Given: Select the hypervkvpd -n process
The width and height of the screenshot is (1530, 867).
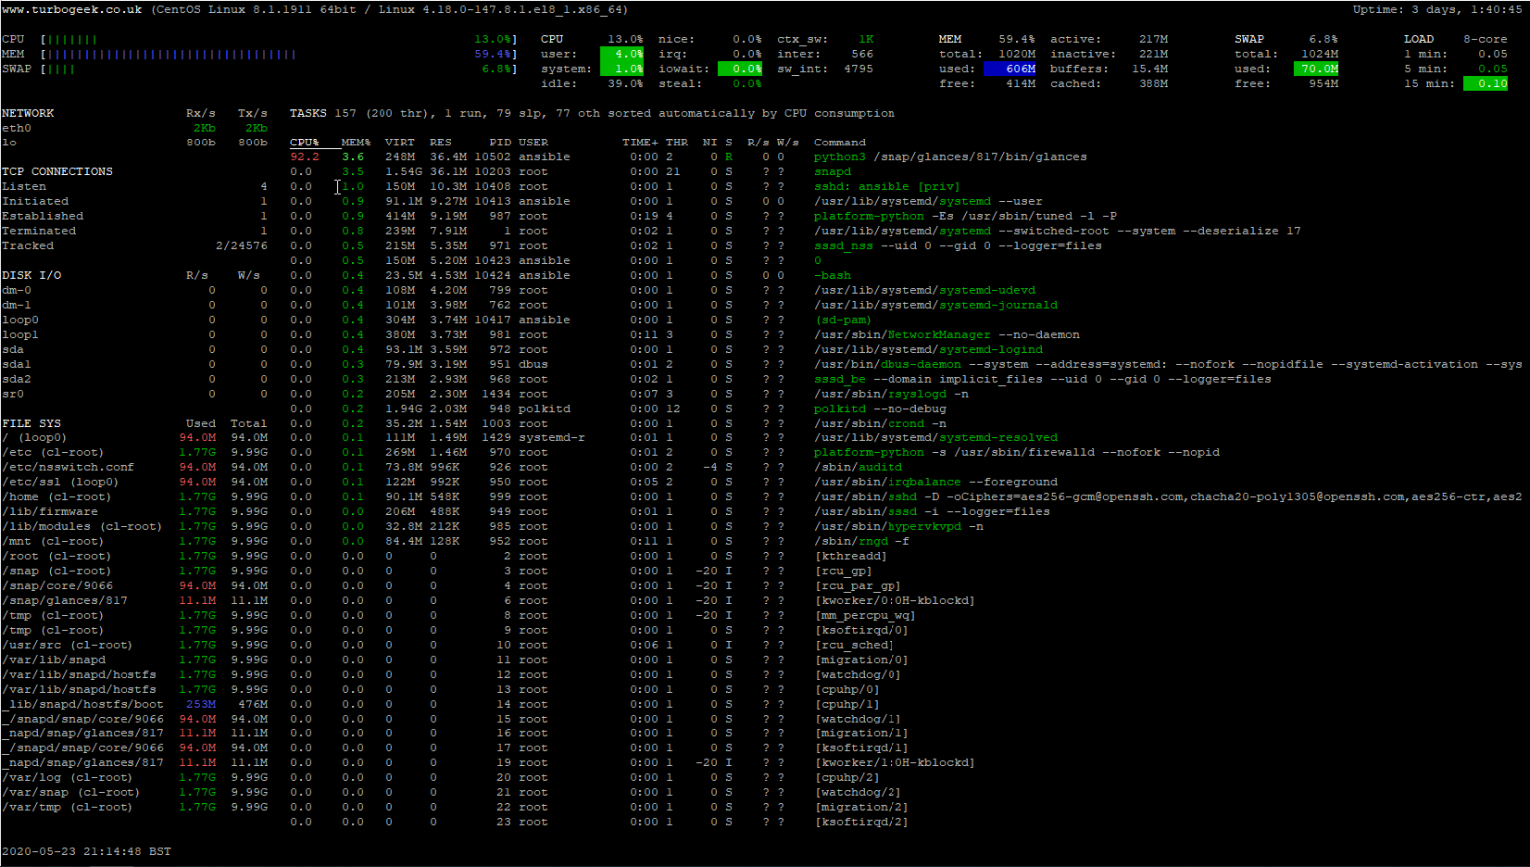Looking at the screenshot, I should 898,526.
